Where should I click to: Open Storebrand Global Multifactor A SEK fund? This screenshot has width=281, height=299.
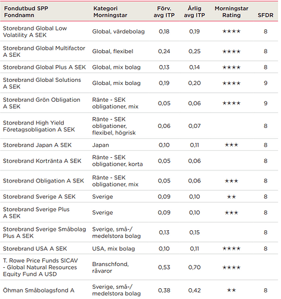pos(44,51)
